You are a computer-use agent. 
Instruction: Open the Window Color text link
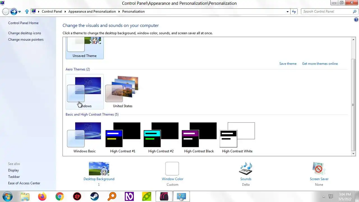172,179
